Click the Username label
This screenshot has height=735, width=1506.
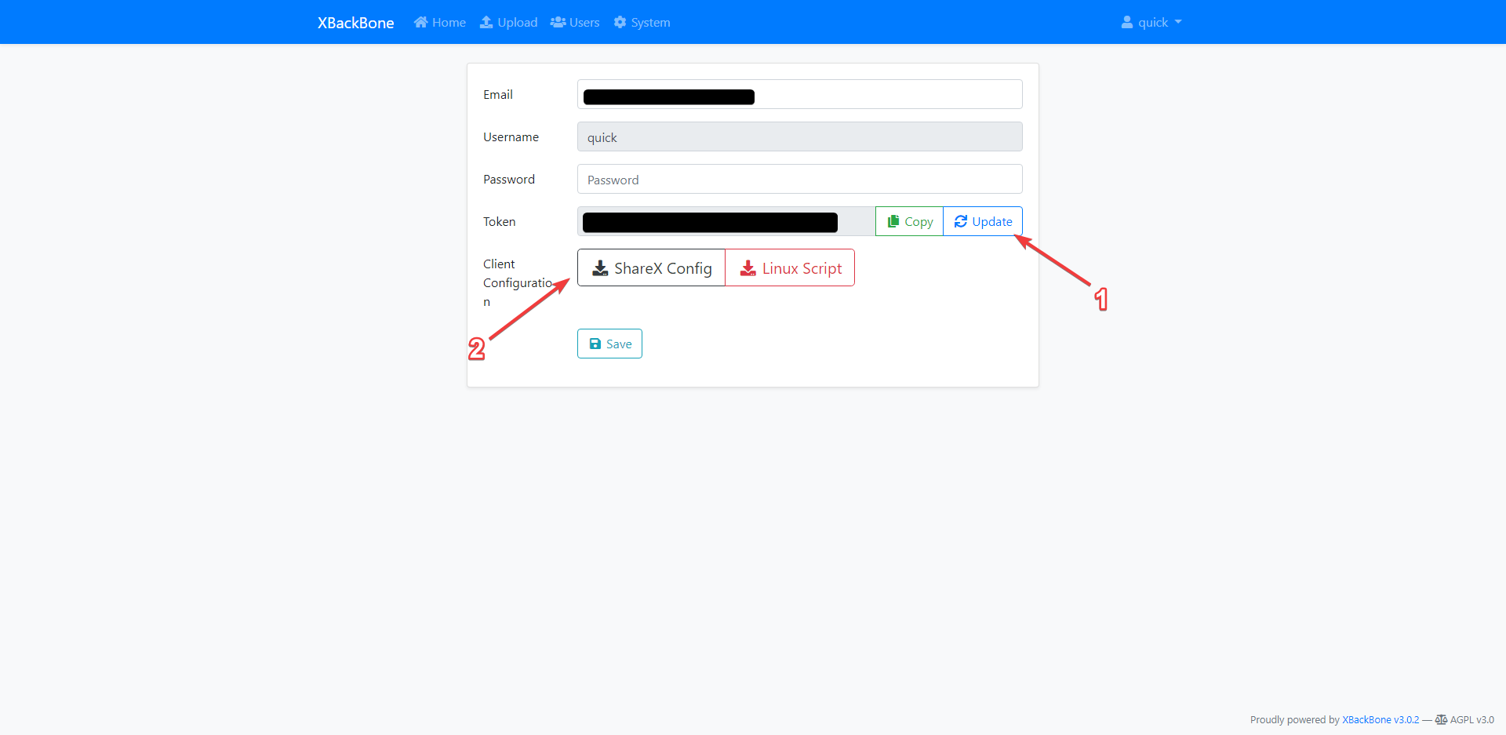coord(511,136)
